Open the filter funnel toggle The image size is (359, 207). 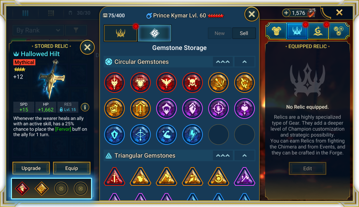(76, 30)
